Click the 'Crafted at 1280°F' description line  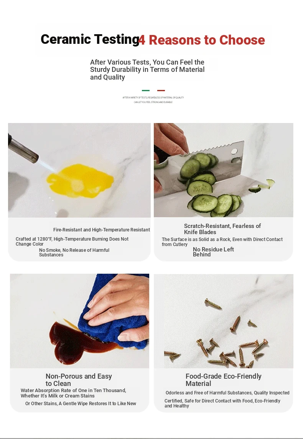coord(72,241)
